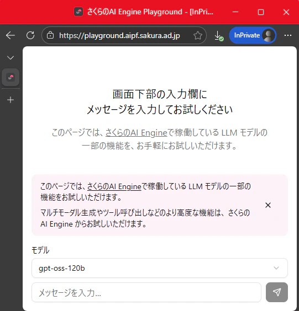Open a new tab with plus icon
The width and height of the screenshot is (299, 311).
click(11, 100)
